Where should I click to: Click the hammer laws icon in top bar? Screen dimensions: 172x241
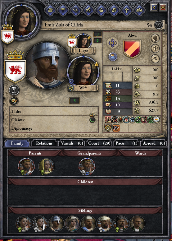(63, 10)
